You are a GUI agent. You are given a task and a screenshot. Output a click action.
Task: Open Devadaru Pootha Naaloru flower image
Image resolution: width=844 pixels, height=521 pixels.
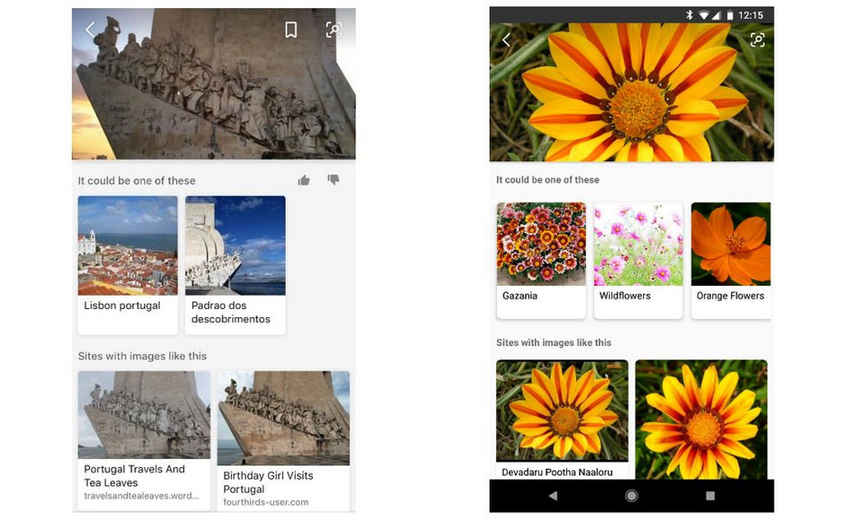(562, 410)
